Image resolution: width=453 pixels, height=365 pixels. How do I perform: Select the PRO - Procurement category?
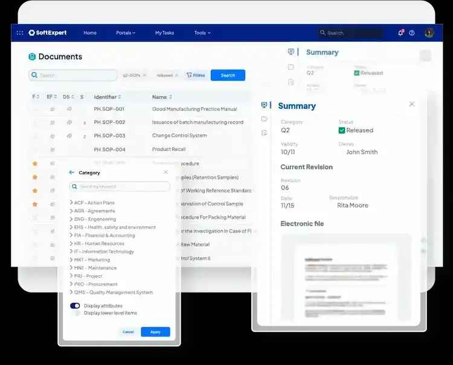pos(95,284)
